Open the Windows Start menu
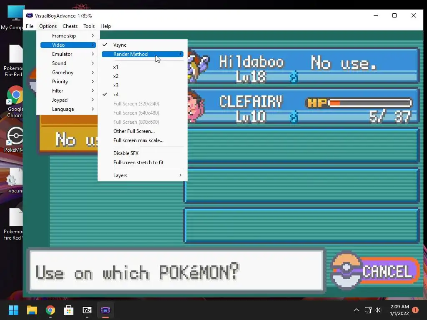Screen dimensions: 427x320 13,310
